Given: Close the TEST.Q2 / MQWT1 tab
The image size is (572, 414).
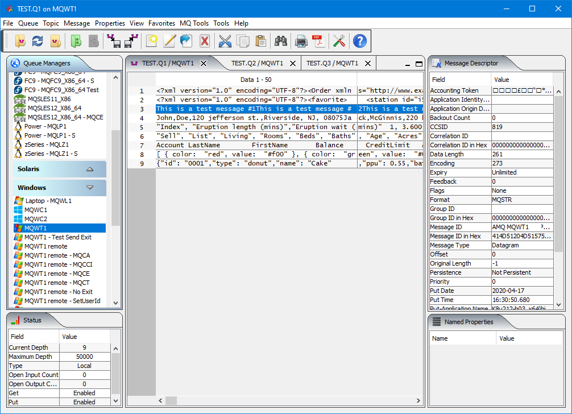Looking at the screenshot, I should tap(293, 64).
